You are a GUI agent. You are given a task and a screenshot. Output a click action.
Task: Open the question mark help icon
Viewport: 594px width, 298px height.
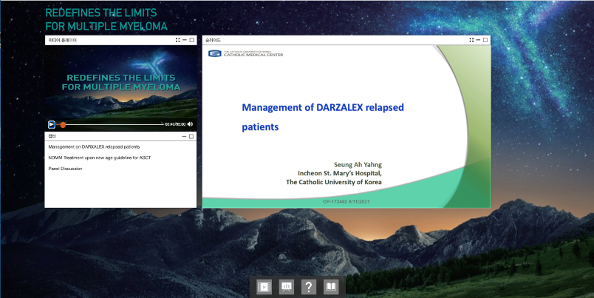pos(309,287)
